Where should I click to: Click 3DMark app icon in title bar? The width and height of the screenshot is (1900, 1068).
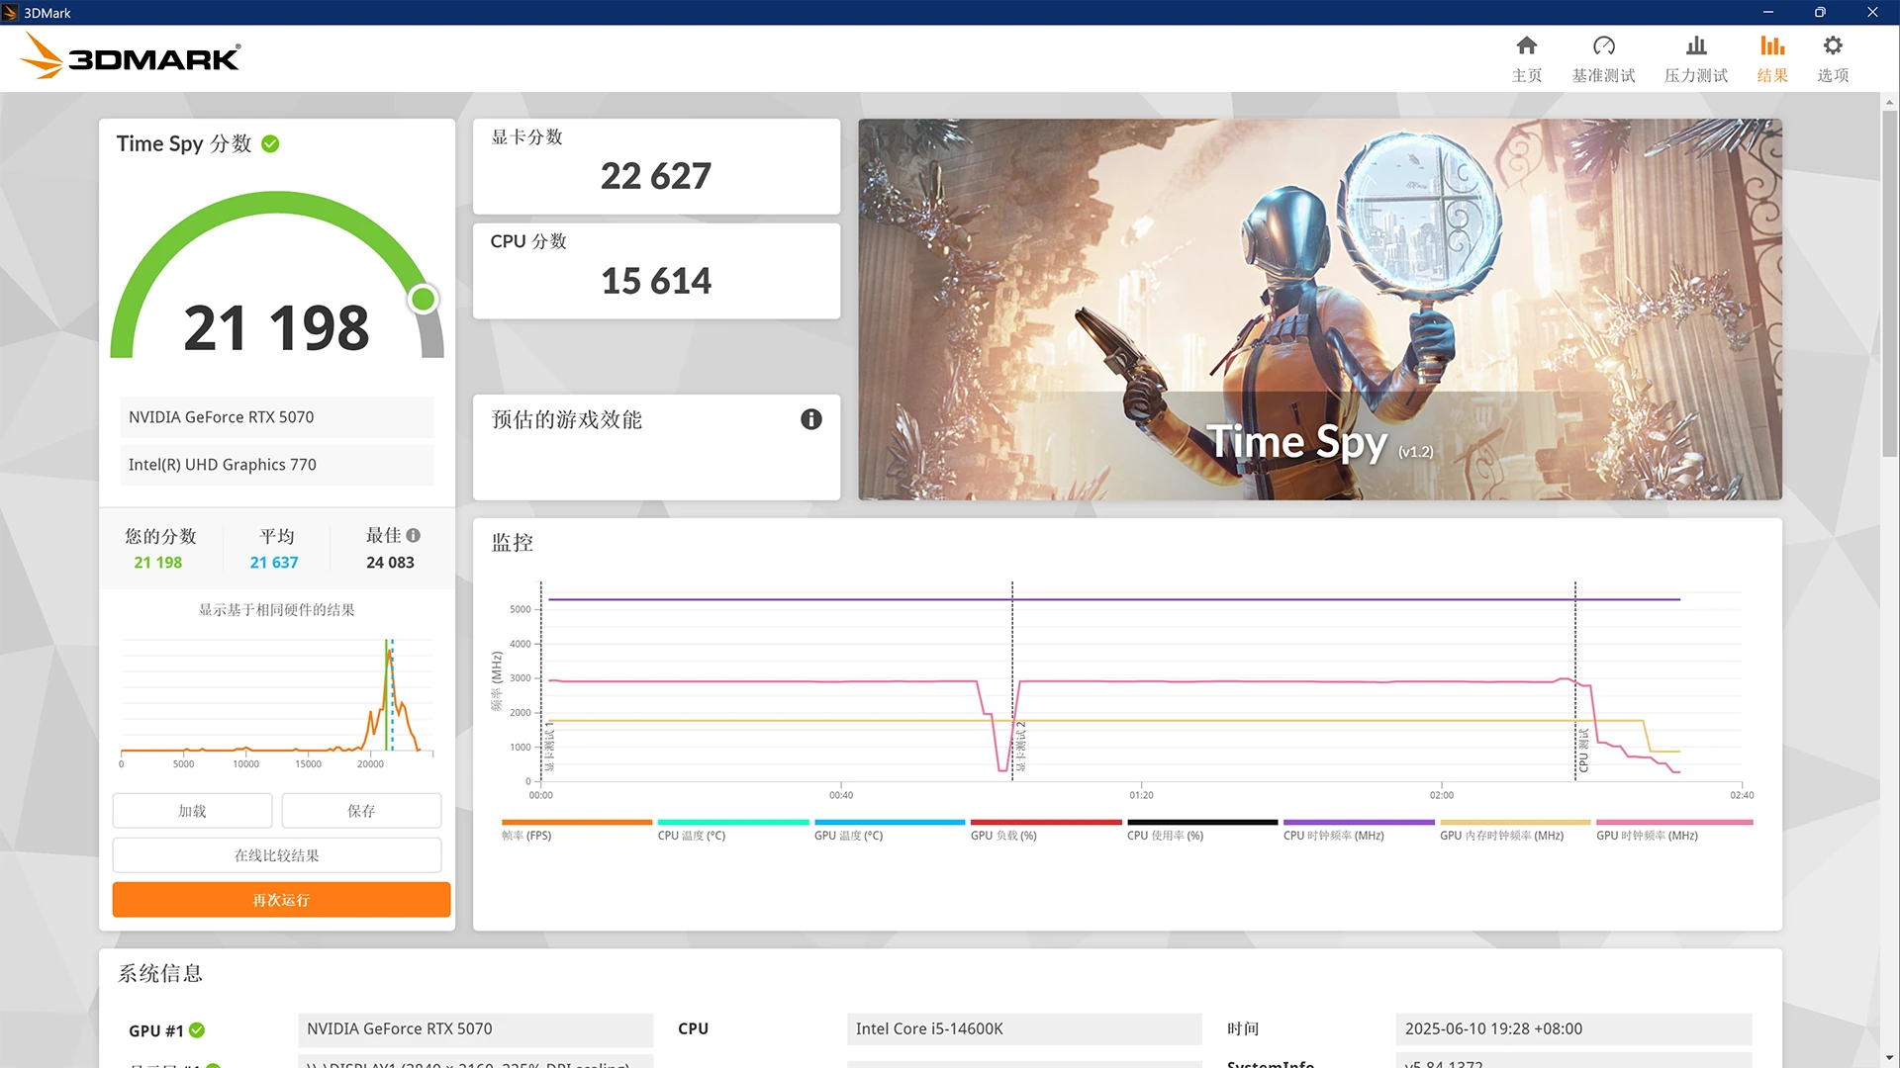click(10, 13)
